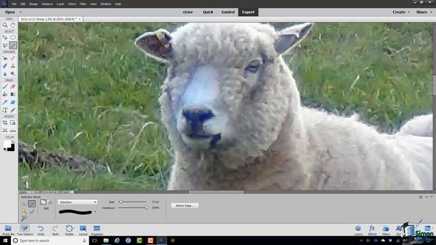This screenshot has height=245, width=436.
Task: Open the Open button dropdown arrow
Action: [20, 12]
